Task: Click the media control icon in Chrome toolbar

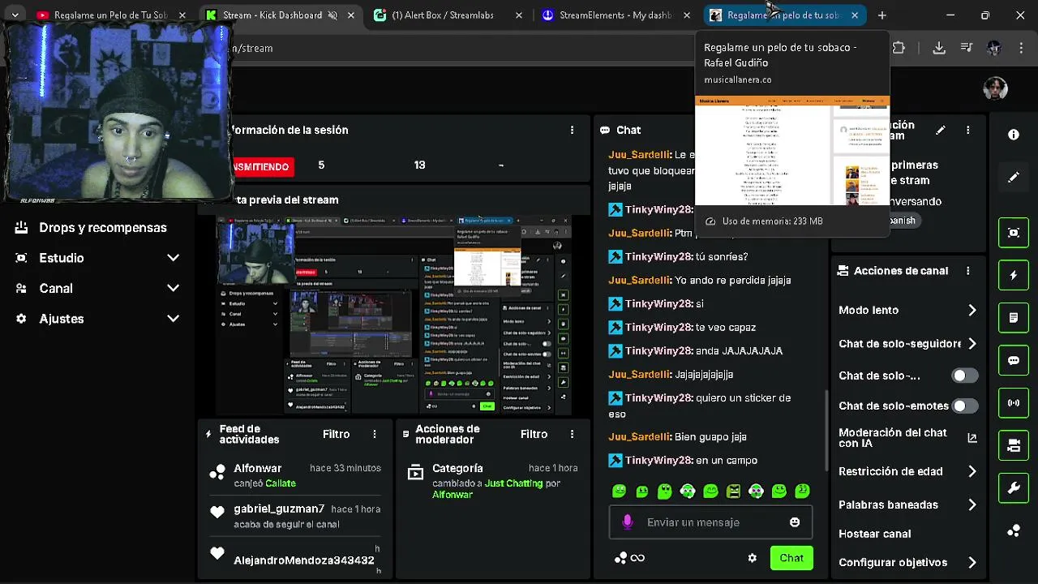Action: 966,48
